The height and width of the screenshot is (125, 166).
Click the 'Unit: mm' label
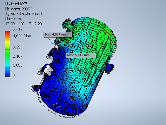tap(13, 19)
